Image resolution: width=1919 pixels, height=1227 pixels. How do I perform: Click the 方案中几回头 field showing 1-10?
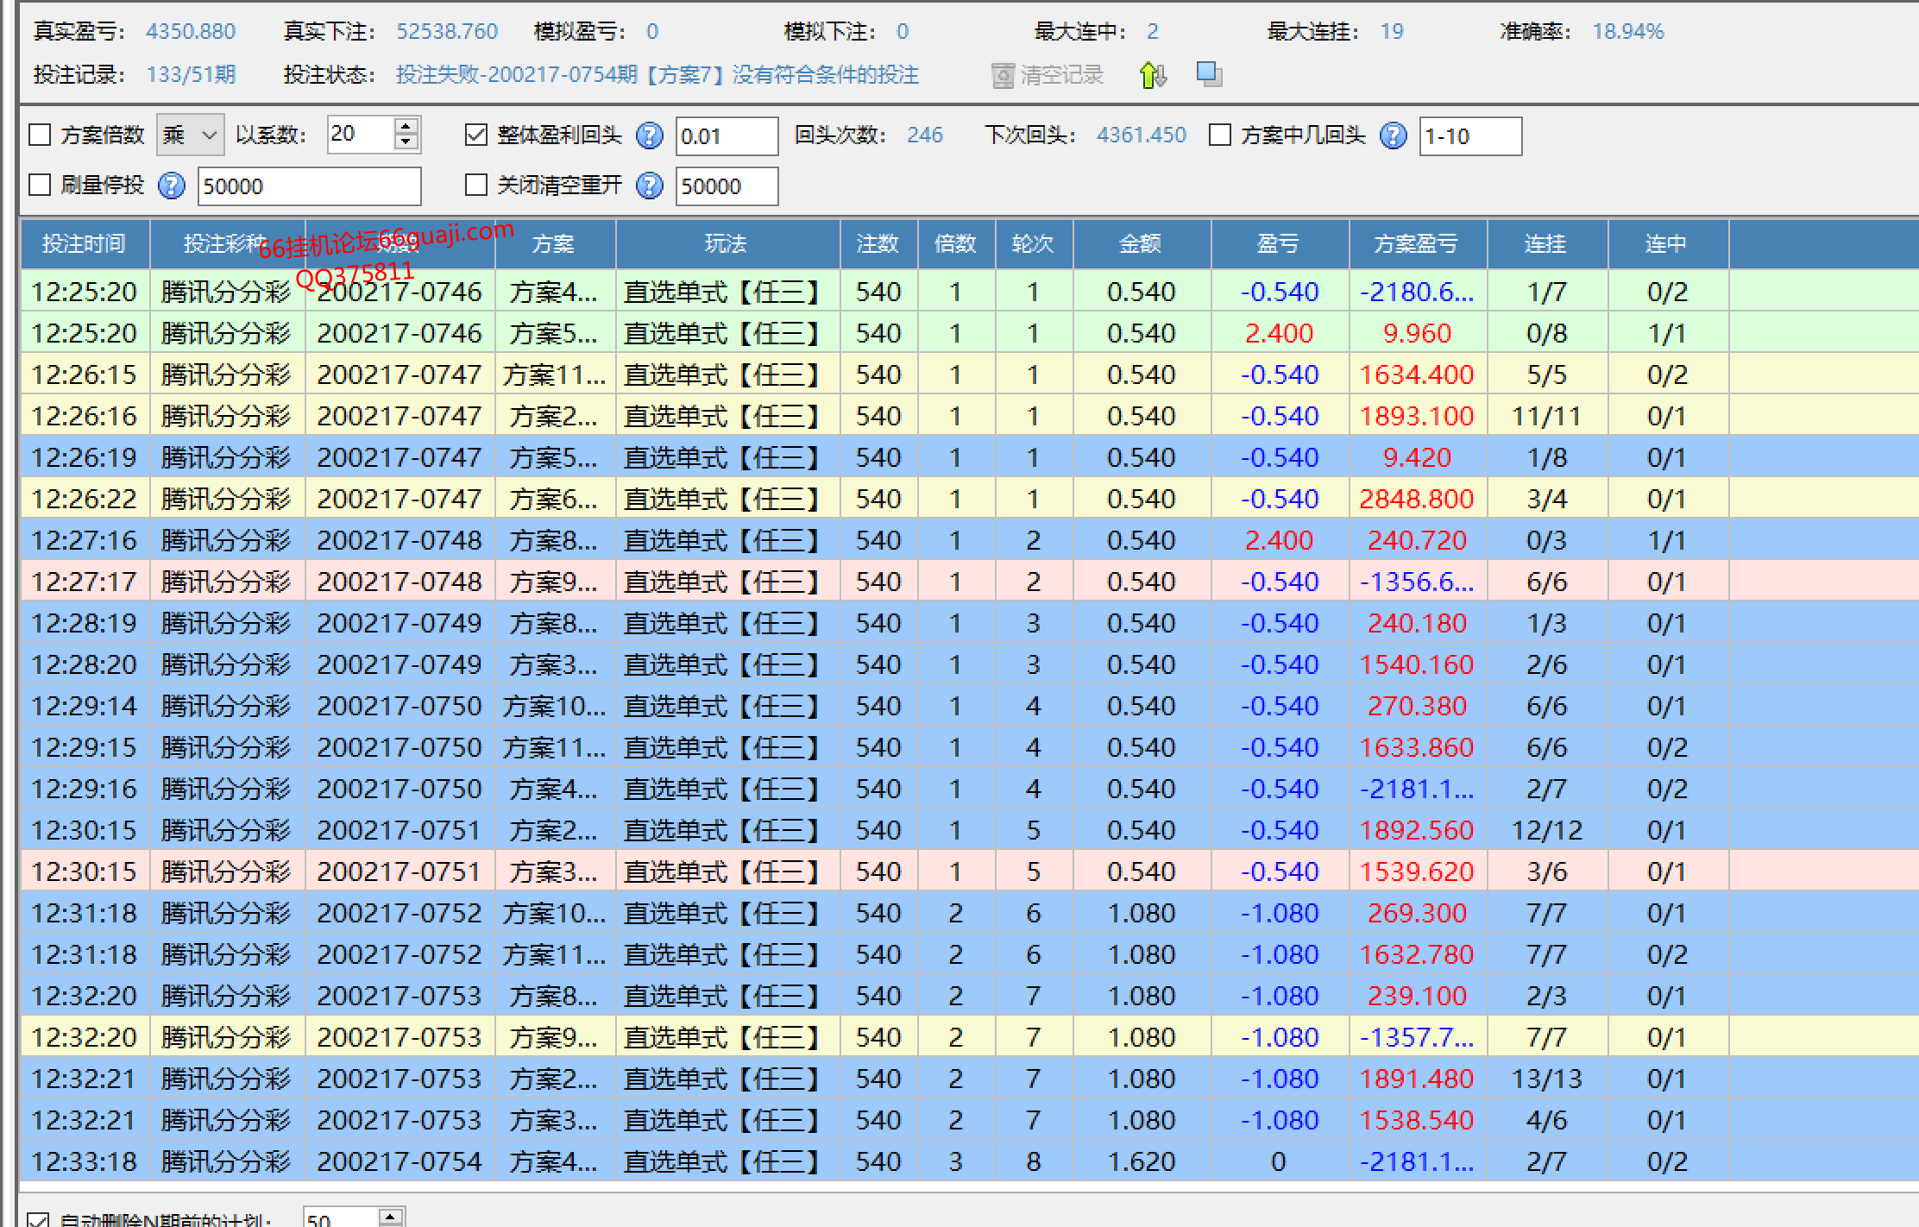click(1470, 136)
